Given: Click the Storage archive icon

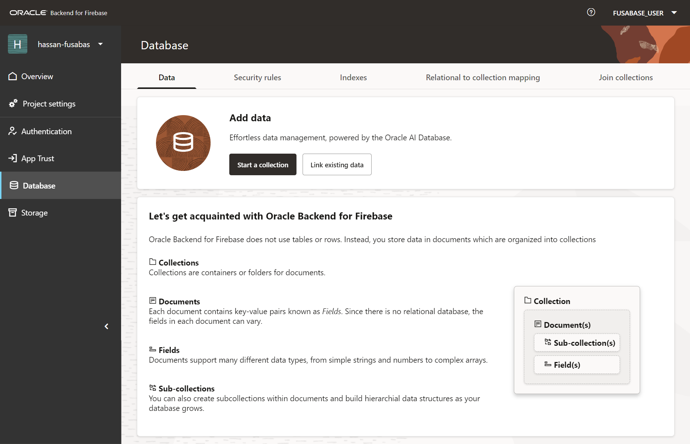Looking at the screenshot, I should point(13,213).
